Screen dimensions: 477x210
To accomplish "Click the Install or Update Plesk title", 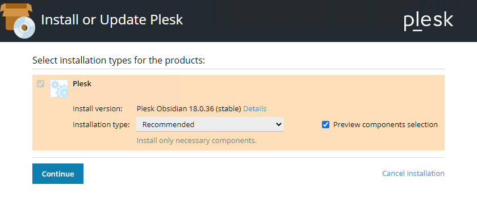I will click(x=112, y=20).
